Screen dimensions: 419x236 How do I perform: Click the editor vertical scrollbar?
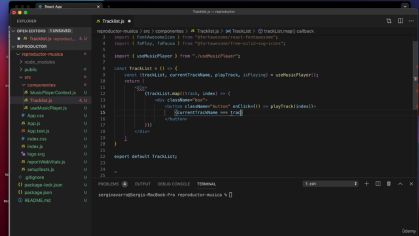416,75
